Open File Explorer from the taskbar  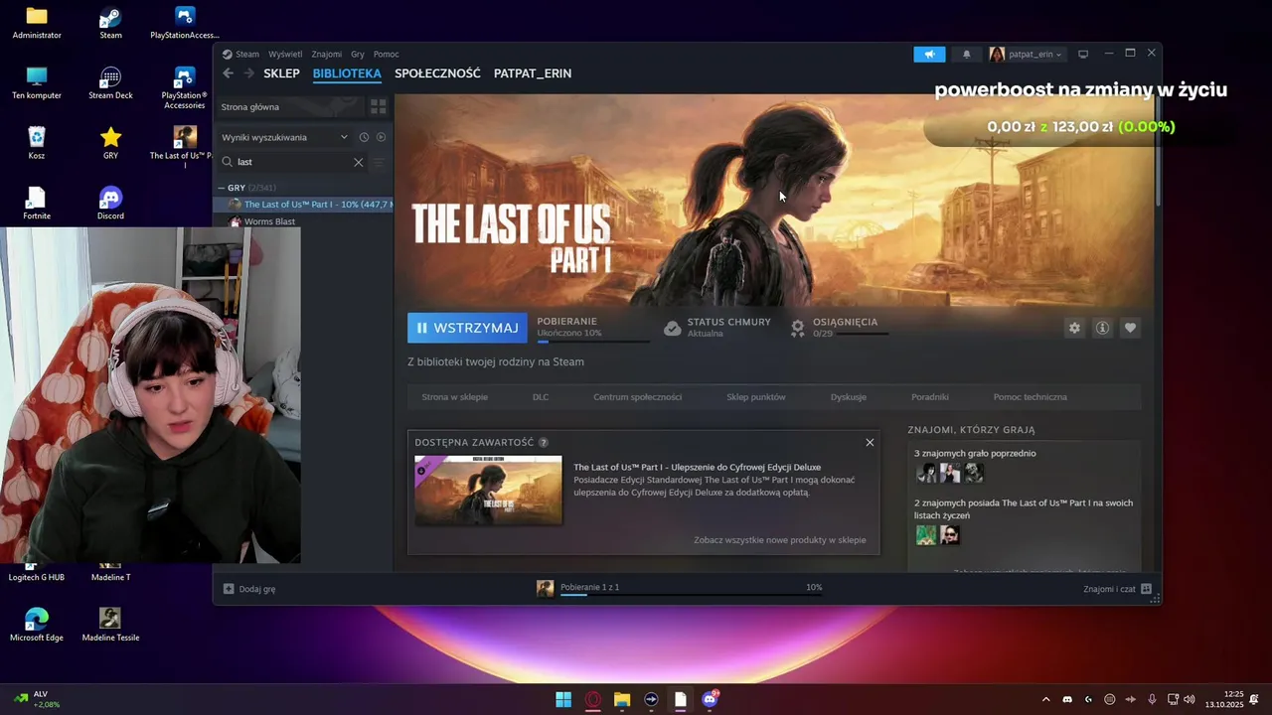point(622,699)
